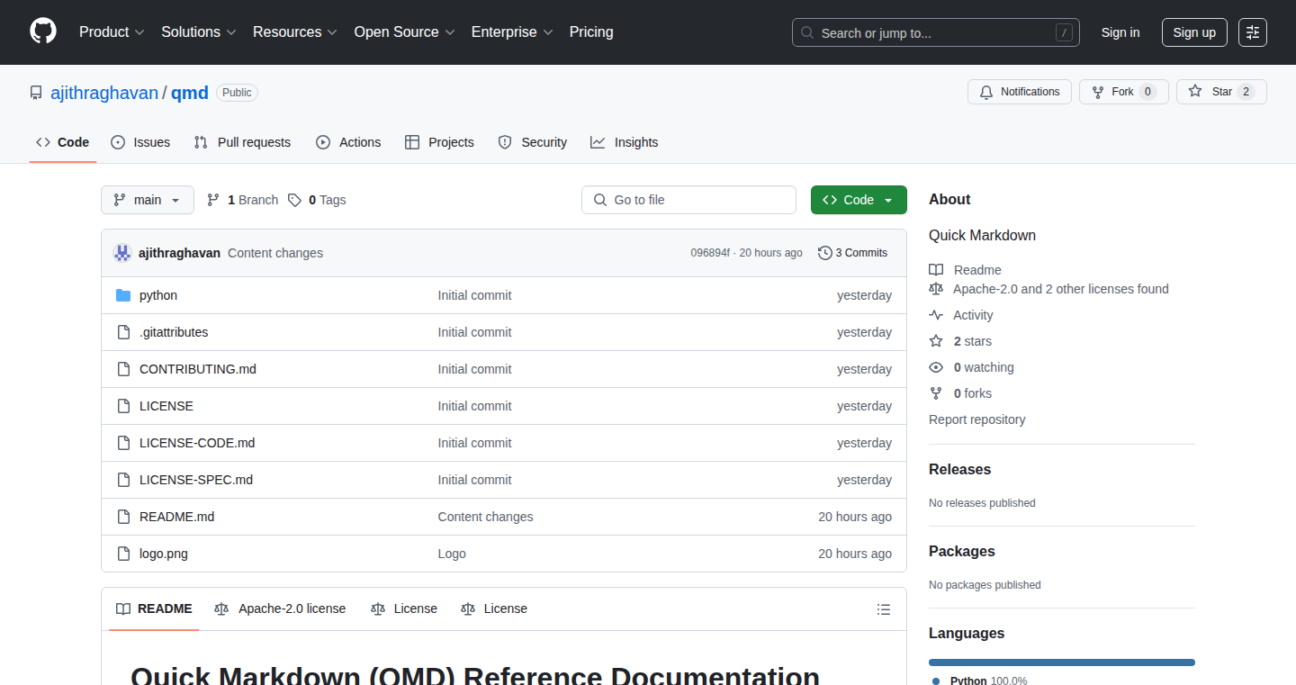Screen dimensions: 1296x685
Task: Switch to the Insights tab
Action: tap(625, 142)
